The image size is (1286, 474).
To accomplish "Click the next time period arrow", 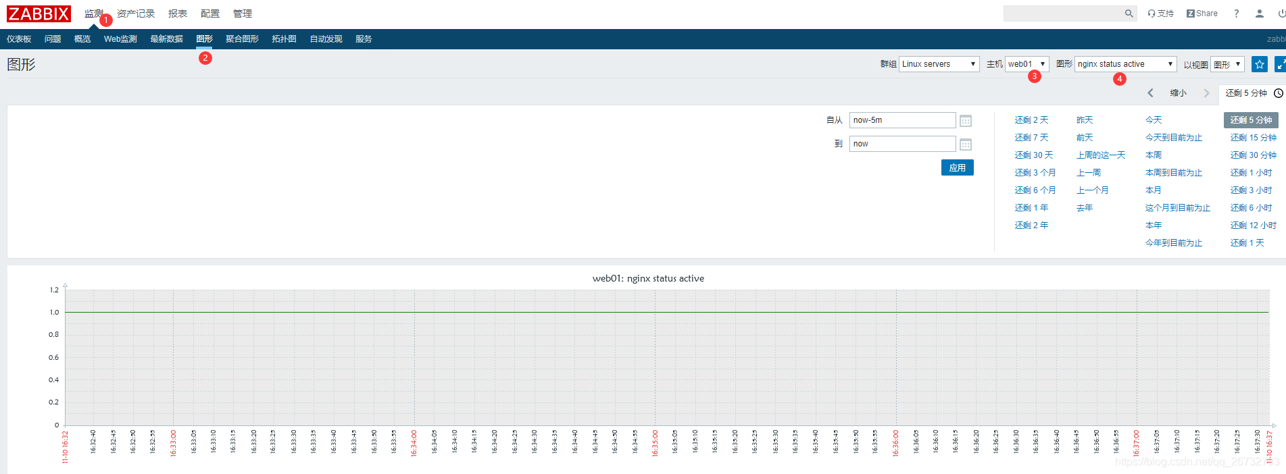I will tap(1206, 93).
